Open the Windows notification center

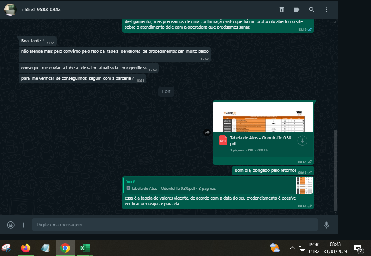pyautogui.click(x=358, y=248)
